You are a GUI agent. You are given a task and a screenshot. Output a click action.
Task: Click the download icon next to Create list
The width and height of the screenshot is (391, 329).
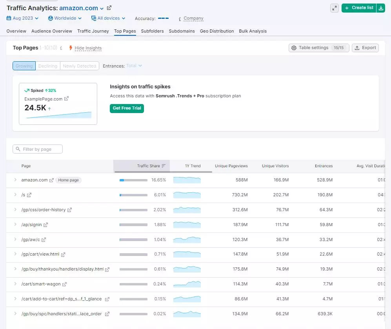381,8
